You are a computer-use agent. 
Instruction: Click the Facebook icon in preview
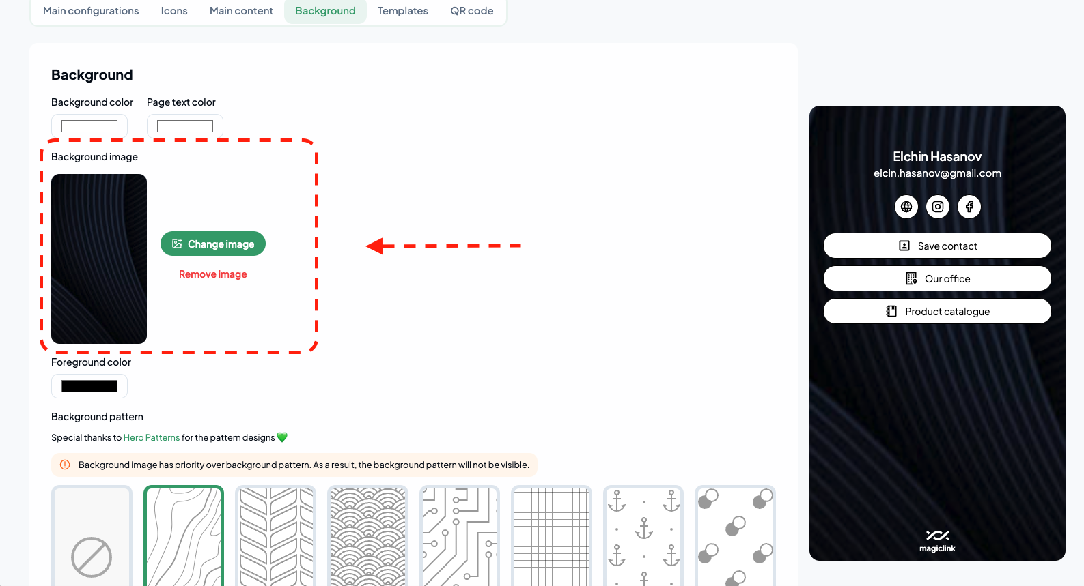point(969,207)
